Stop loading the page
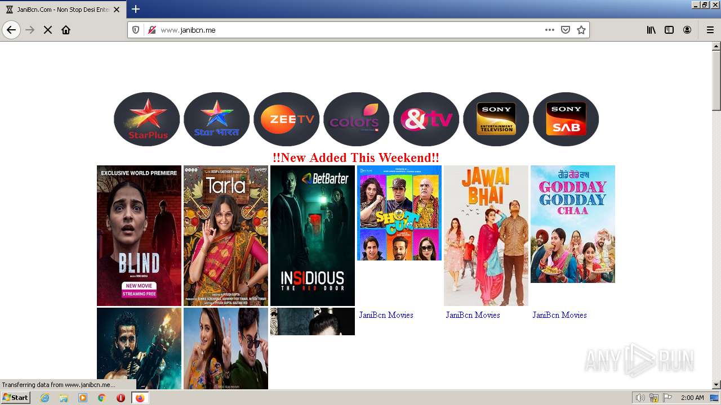Viewport: 721px width, 405px height. 48,30
